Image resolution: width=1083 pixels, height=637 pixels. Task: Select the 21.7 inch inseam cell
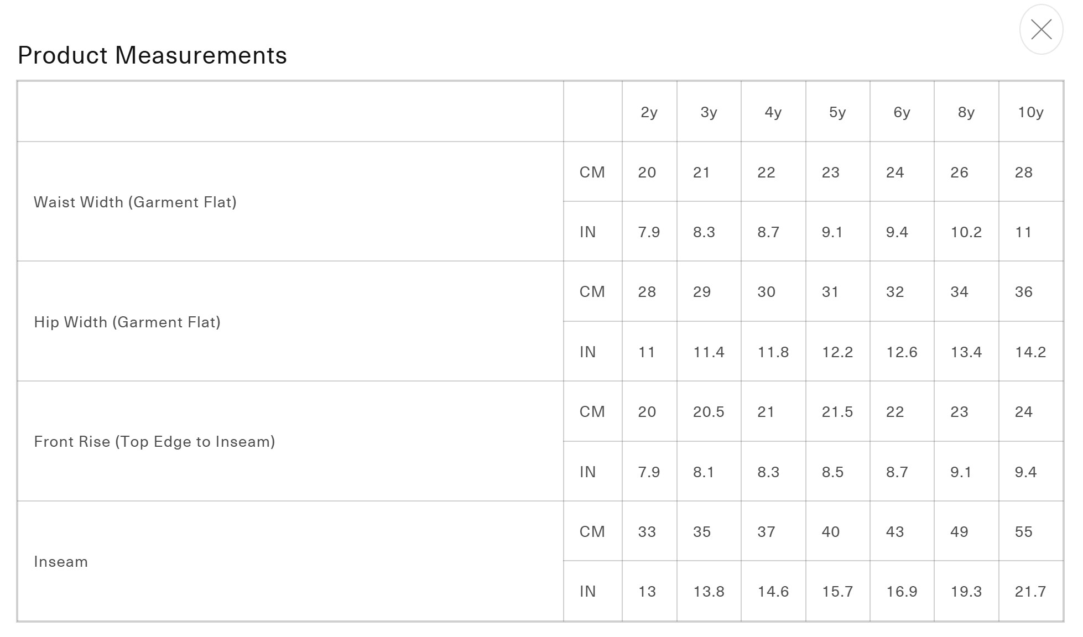click(1030, 592)
